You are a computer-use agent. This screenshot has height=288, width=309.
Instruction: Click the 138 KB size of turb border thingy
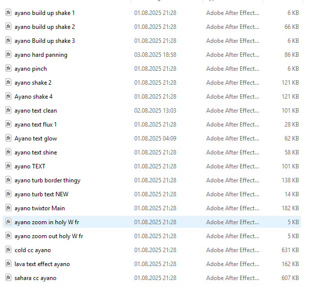click(x=290, y=180)
